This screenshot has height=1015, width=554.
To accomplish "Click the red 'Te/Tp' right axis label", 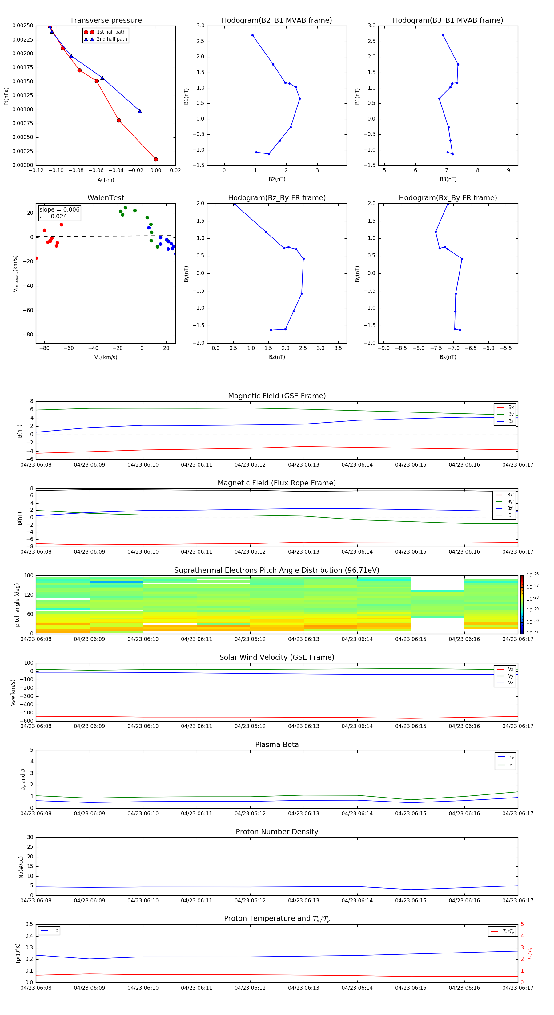I will coord(530,954).
